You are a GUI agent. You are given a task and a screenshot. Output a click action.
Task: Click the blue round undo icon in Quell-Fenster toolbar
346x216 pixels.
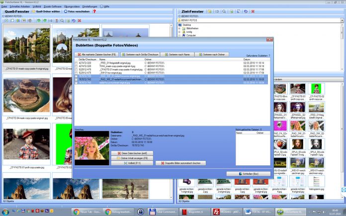[x=74, y=20]
